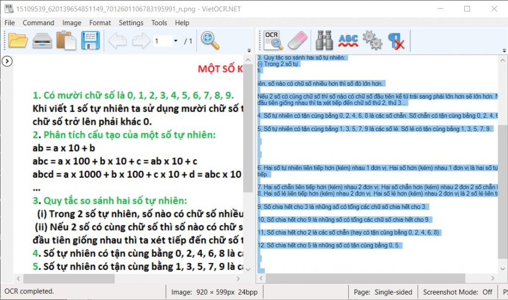Open an image file with the folder icon

point(18,41)
